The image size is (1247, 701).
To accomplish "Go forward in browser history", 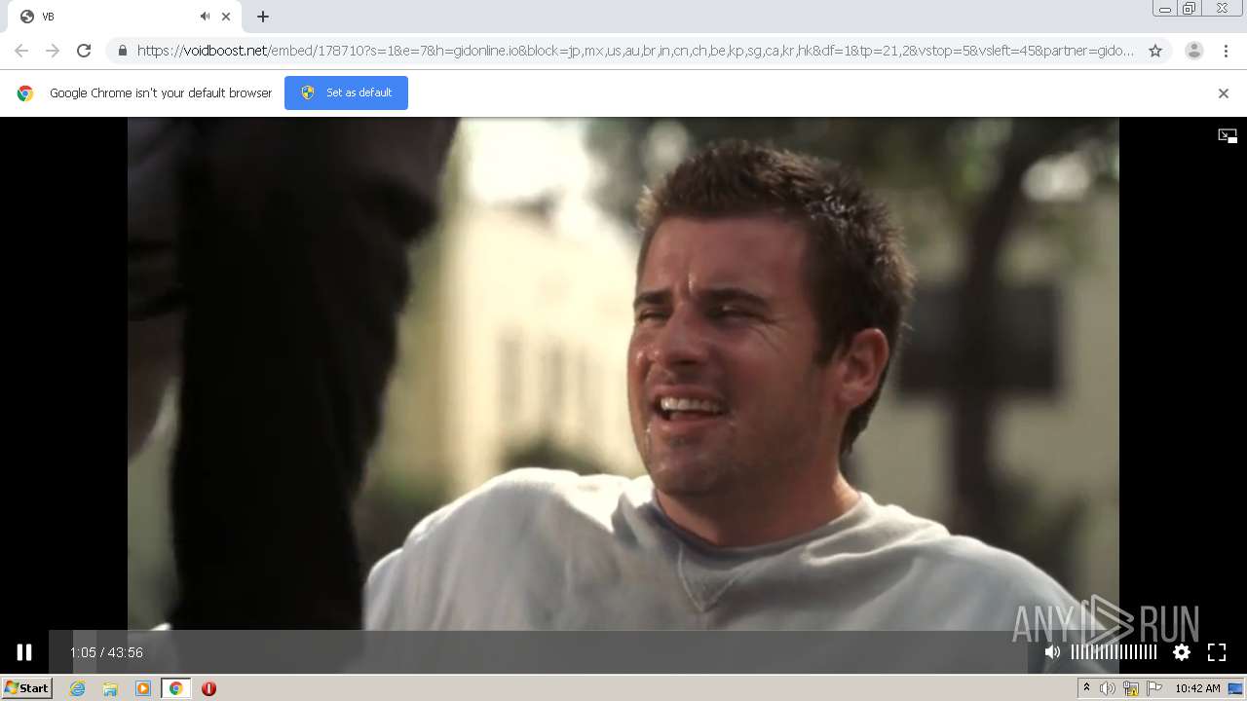I will (53, 51).
